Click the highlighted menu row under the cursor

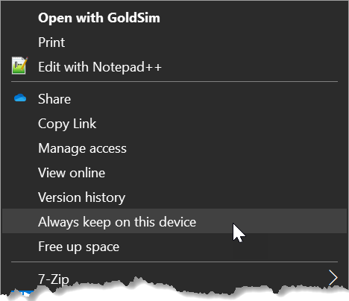(174, 221)
